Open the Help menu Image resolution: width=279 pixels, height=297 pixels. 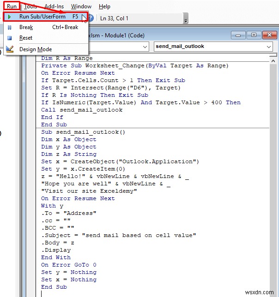[104, 6]
